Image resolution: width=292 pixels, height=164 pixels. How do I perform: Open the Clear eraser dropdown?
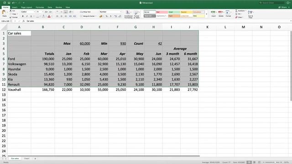click(x=239, y=17)
